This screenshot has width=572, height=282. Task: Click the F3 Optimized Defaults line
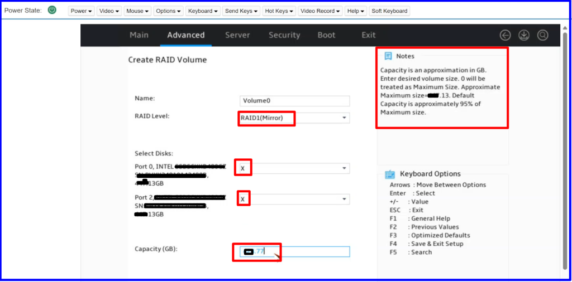pyautogui.click(x=430, y=235)
